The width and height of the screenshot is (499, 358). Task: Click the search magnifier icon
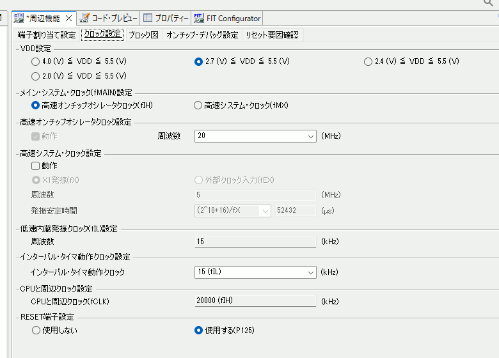489,3
